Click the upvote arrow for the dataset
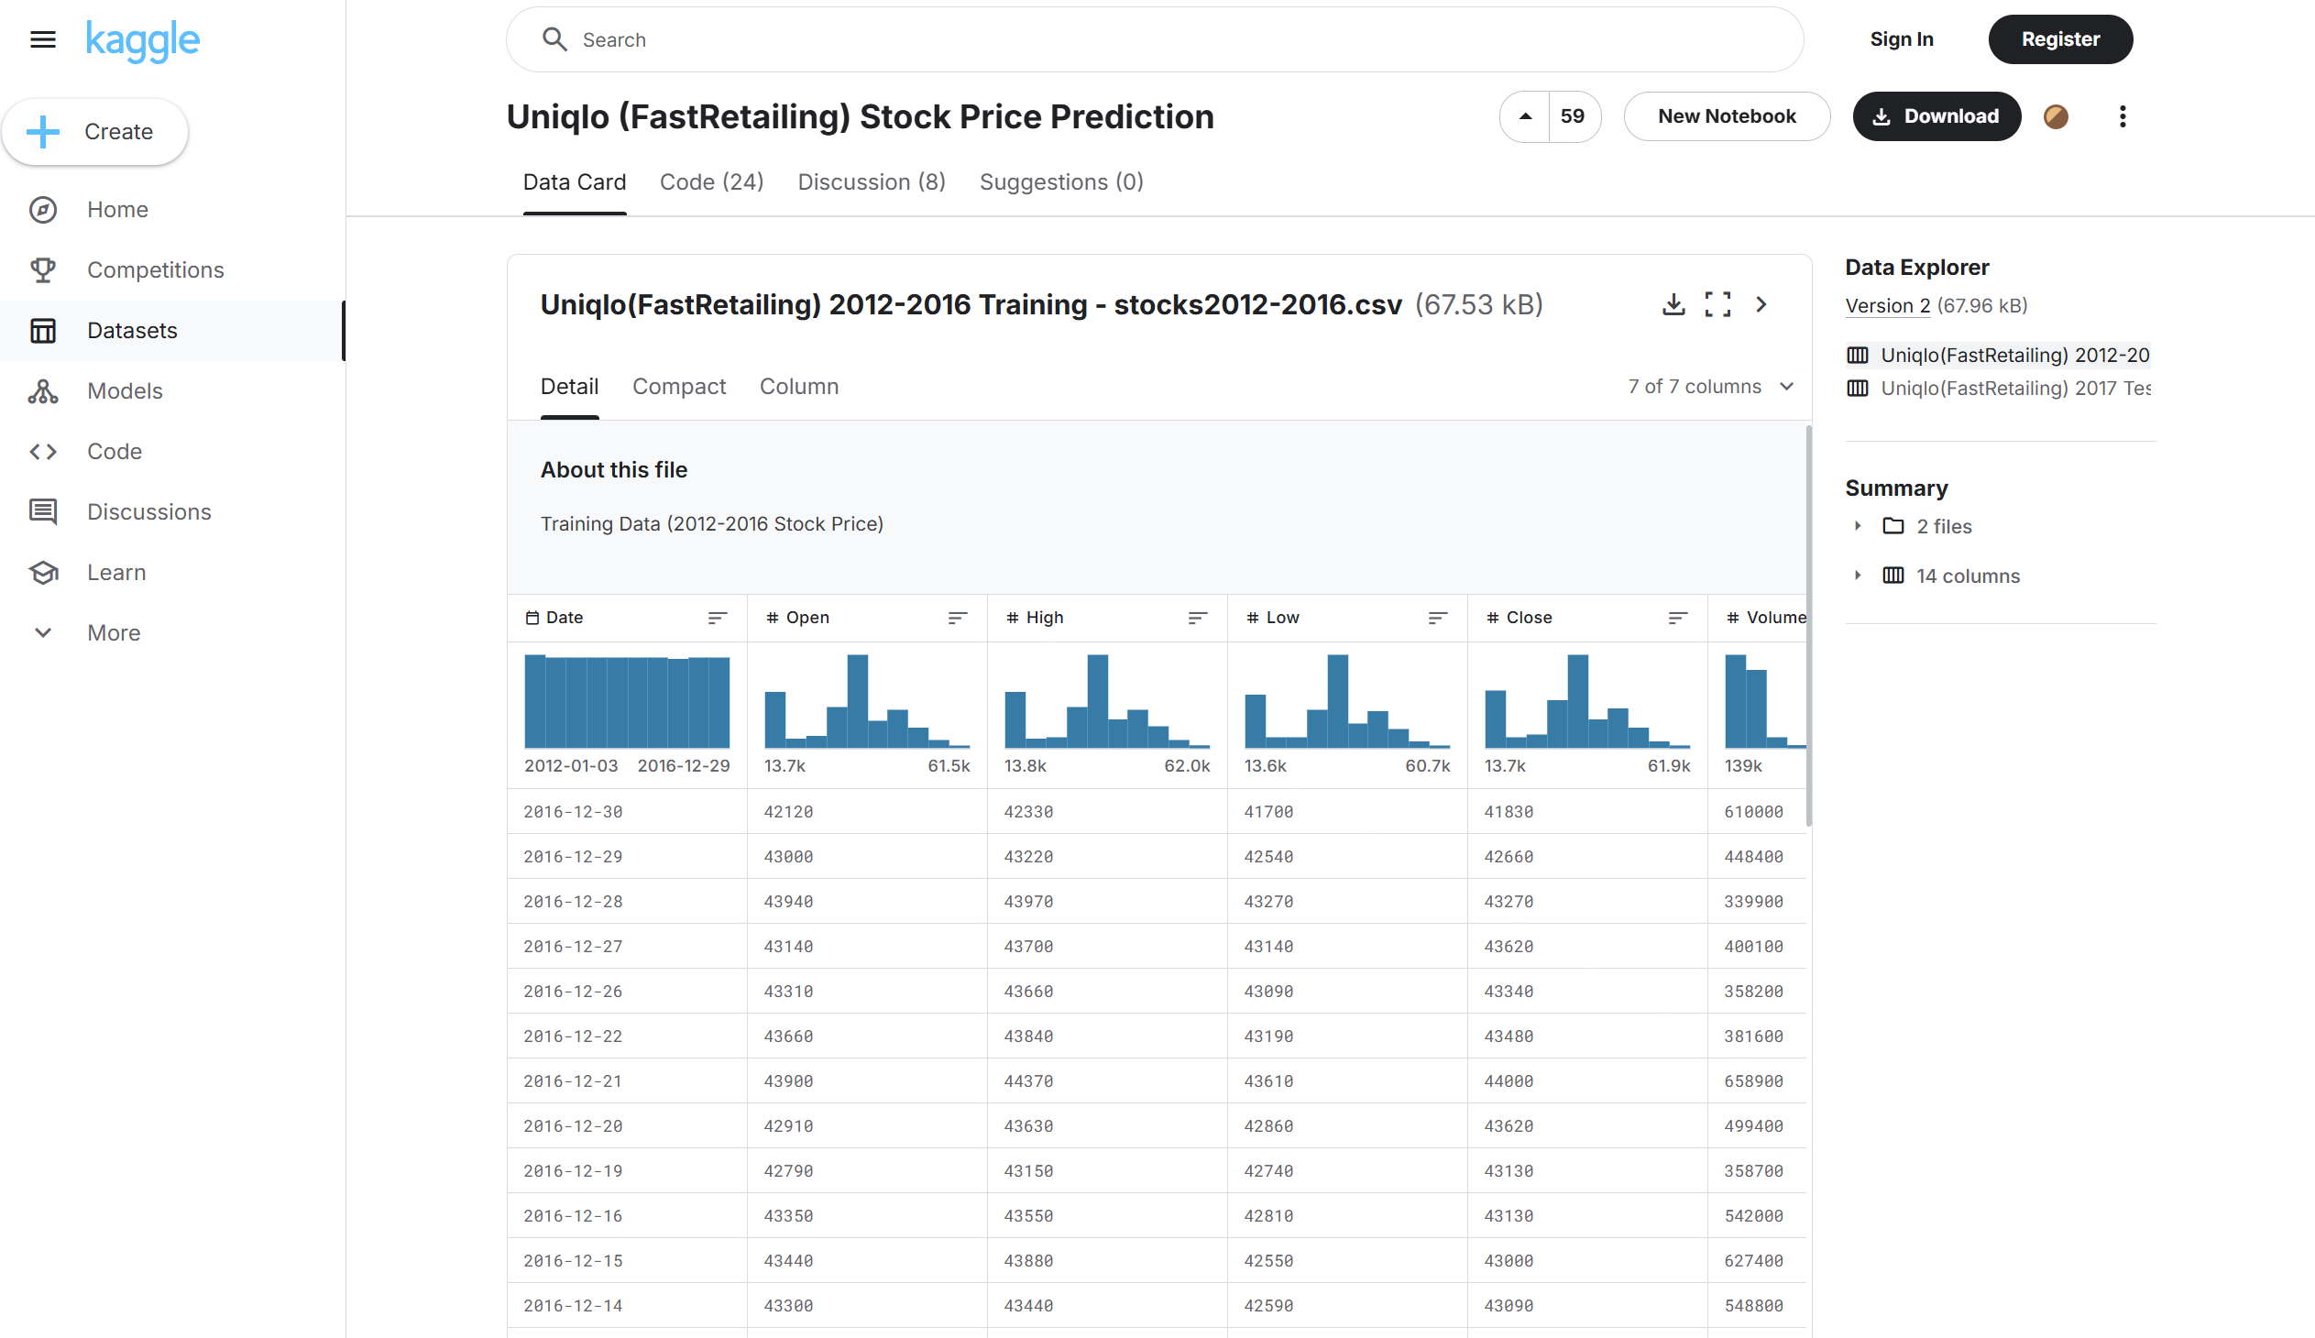The image size is (2315, 1338). [x=1525, y=116]
